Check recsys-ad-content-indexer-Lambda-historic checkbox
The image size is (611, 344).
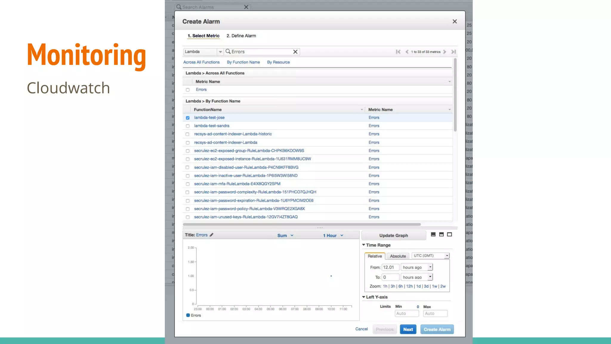pos(188,134)
